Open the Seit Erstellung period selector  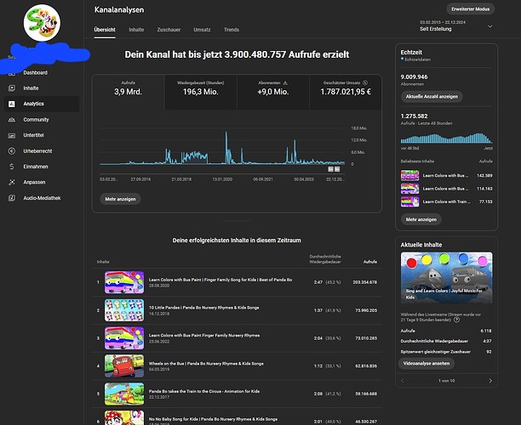(455, 25)
